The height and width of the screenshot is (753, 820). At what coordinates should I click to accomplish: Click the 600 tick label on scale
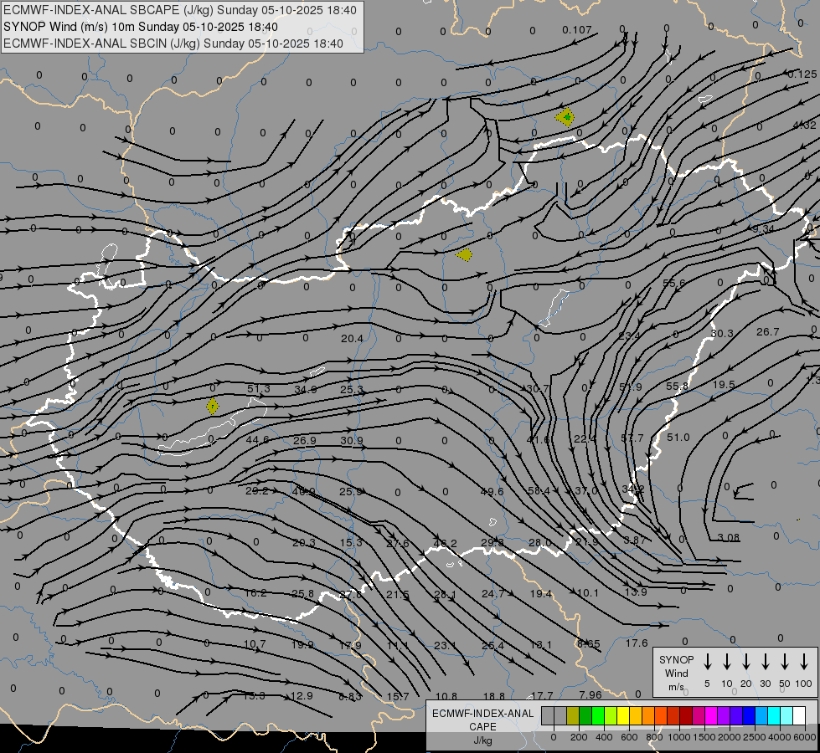629,737
